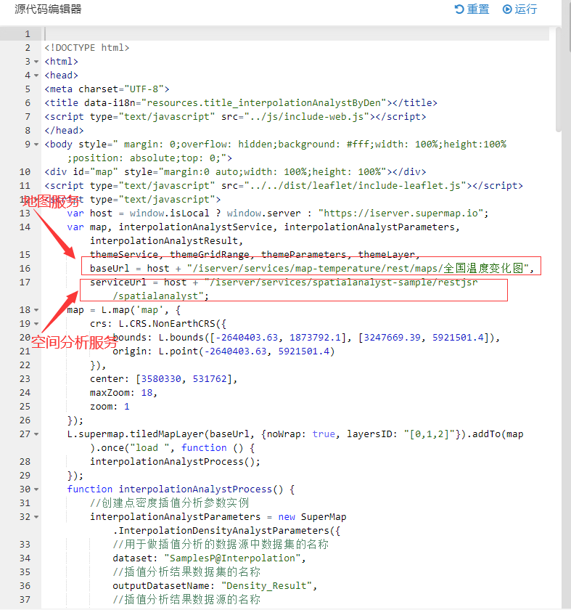Click the .InterpolationDensityAnalystParameters({ text
Screen dimensions: 571x610
click(x=226, y=531)
